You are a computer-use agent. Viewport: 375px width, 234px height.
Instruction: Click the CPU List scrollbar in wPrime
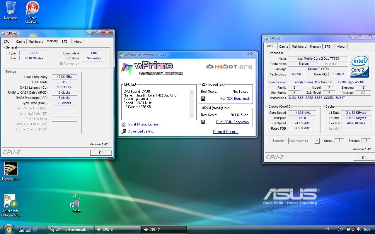[192, 104]
